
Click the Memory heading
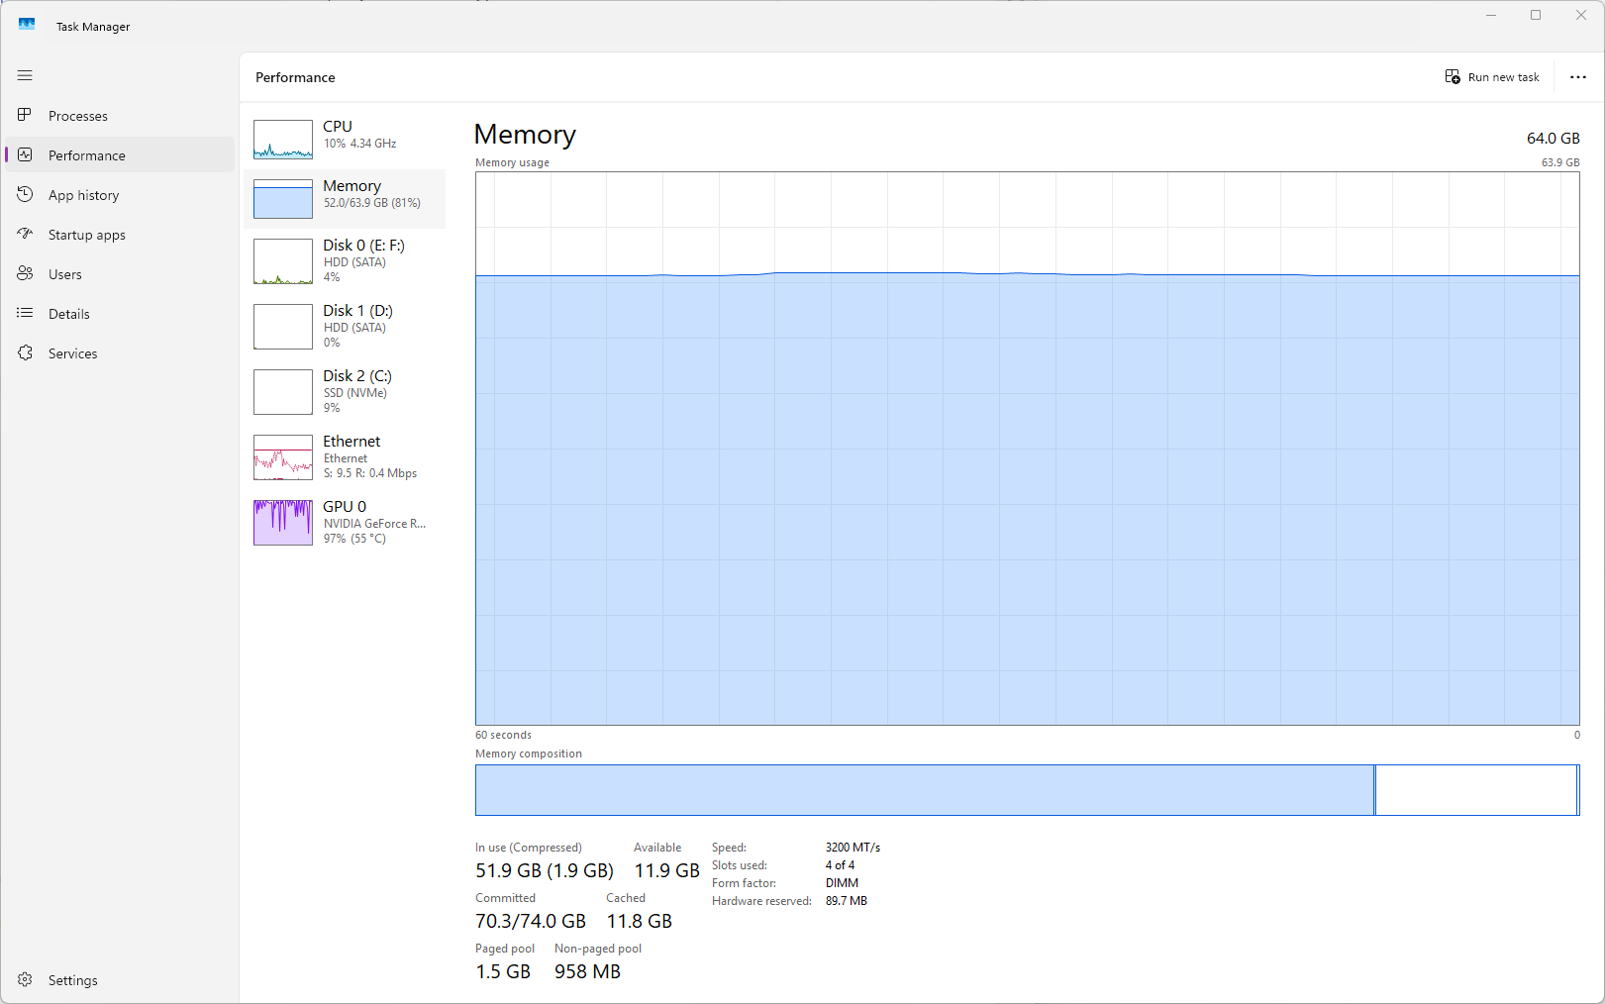tap(525, 135)
